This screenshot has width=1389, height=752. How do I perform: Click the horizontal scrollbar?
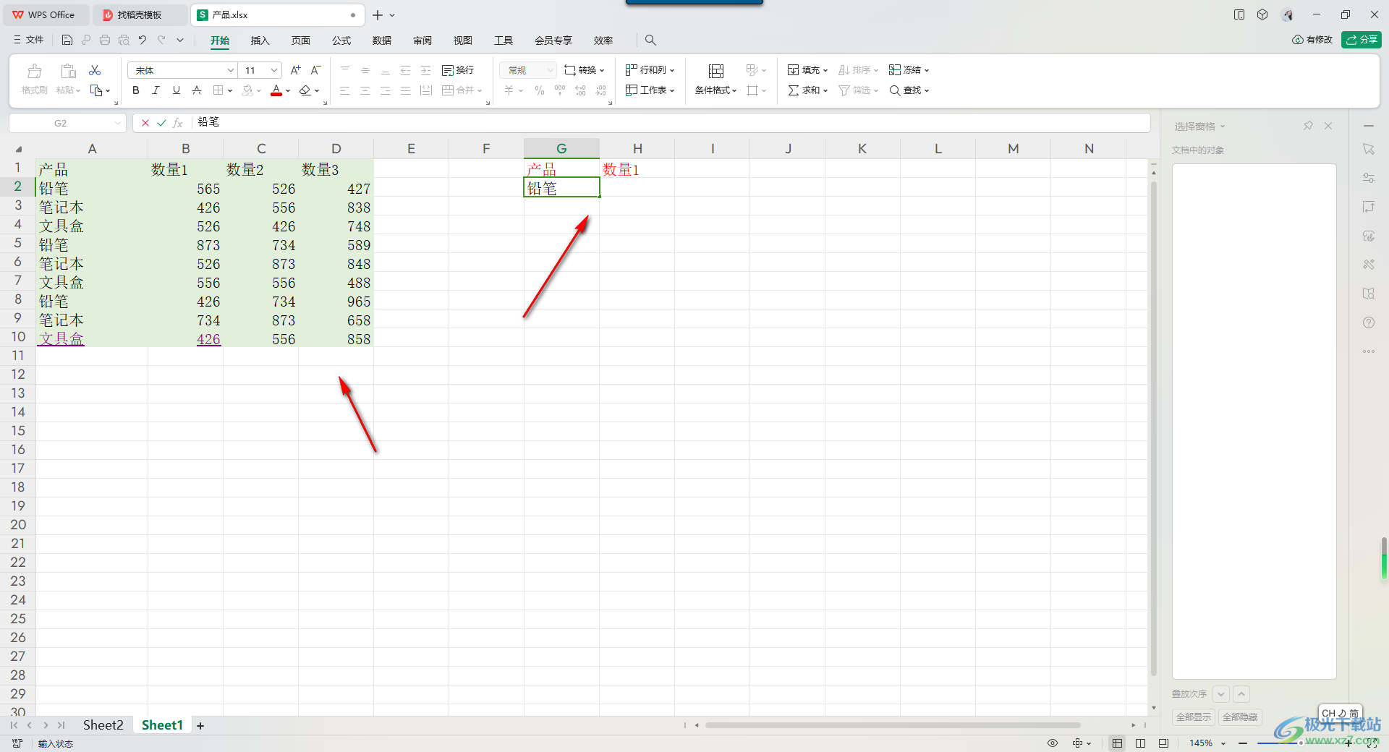893,725
